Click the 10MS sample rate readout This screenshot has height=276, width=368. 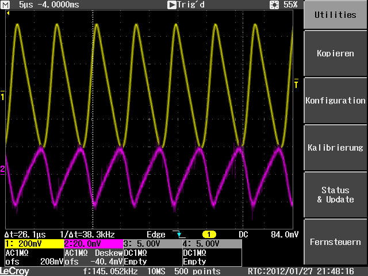[x=156, y=271]
